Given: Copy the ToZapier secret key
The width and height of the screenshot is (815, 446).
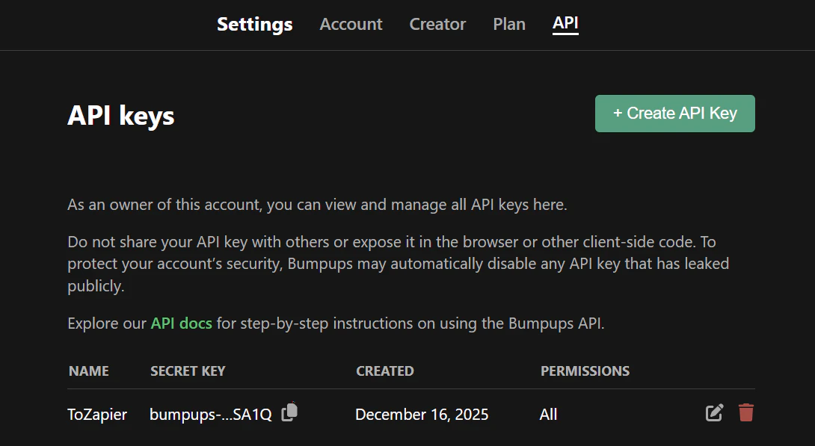Looking at the screenshot, I should (289, 412).
